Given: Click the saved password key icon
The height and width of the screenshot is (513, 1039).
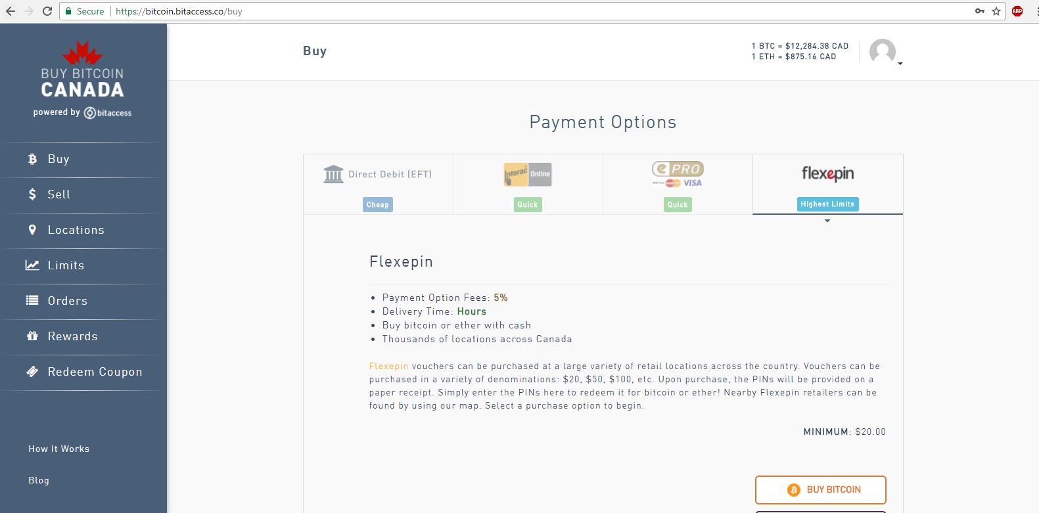Looking at the screenshot, I should pos(980,11).
